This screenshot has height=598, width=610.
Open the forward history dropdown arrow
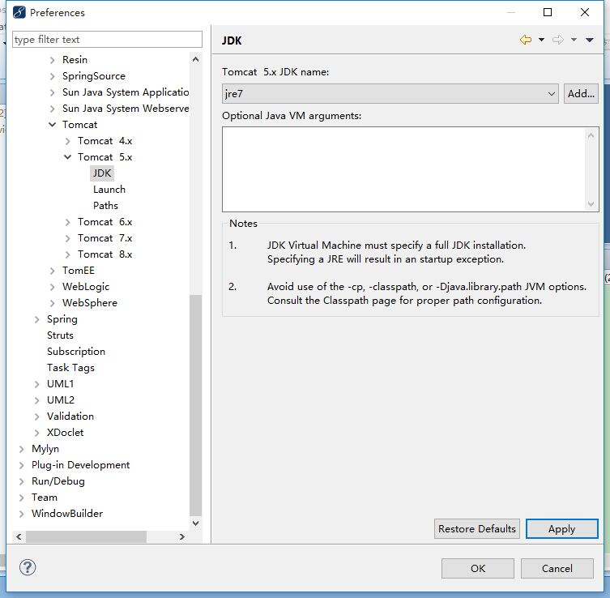pos(574,39)
